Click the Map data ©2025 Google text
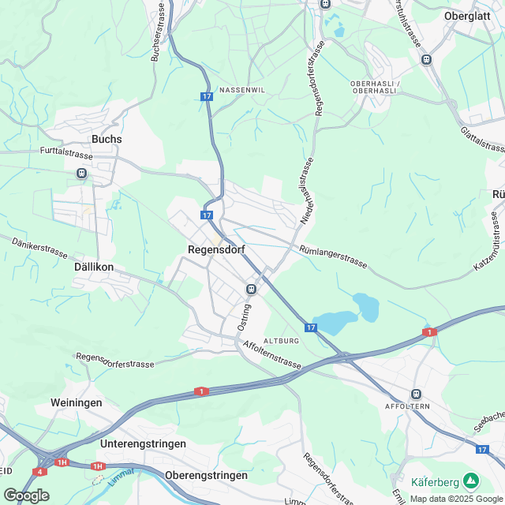Viewport: 505px width, 505px height. click(x=456, y=499)
